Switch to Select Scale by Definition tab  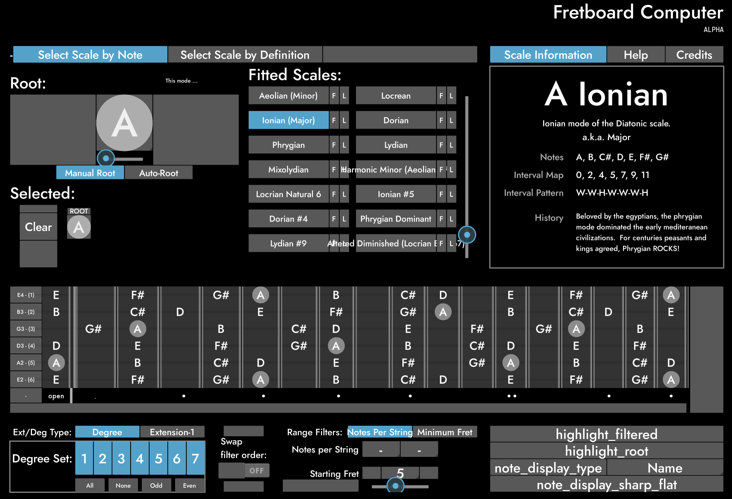click(245, 55)
